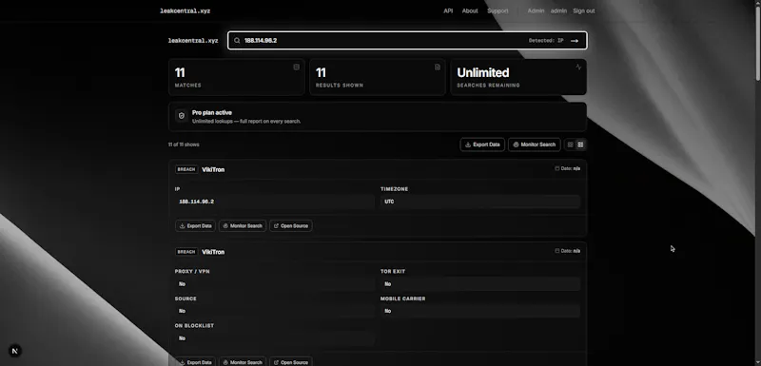Click the Detected: IP indicator

pos(546,41)
